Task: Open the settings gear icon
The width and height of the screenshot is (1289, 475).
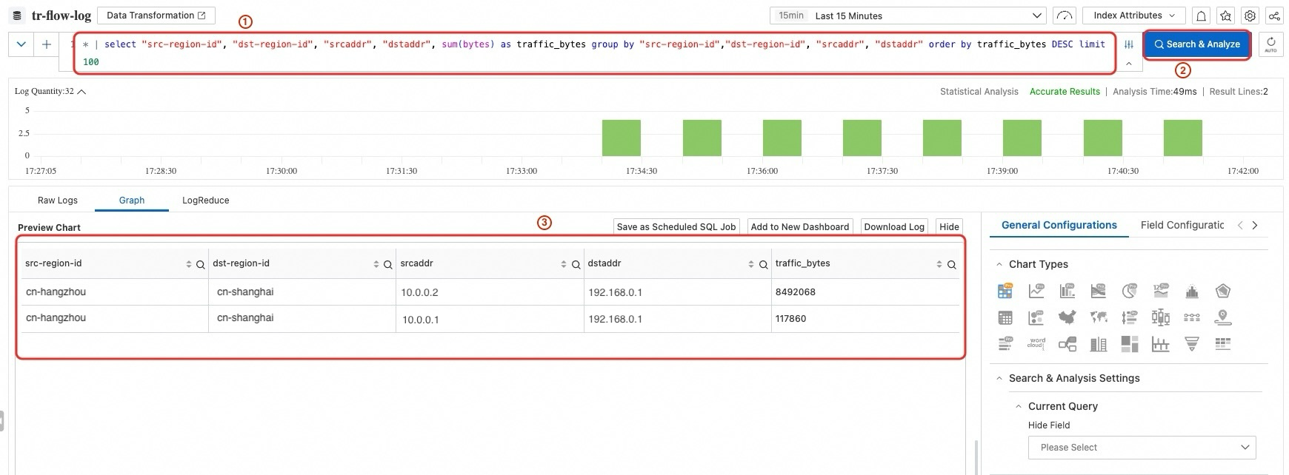Action: tap(1250, 16)
